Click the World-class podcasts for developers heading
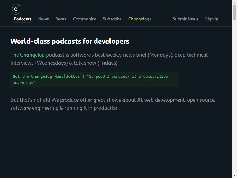Image resolution: width=237 pixels, height=178 pixels. (x=70, y=41)
